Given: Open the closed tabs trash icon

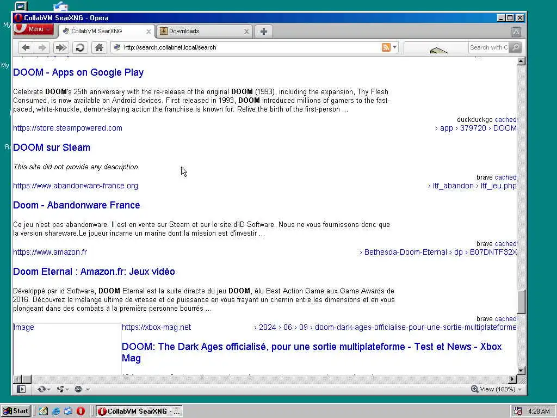Looking at the screenshot, I should (x=516, y=32).
